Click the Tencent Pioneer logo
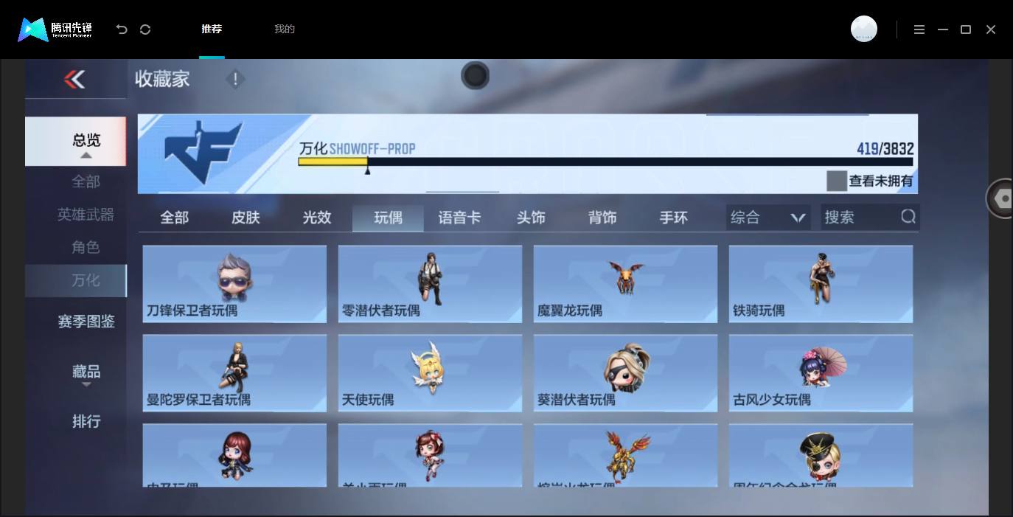This screenshot has height=517, width=1013. pos(55,30)
